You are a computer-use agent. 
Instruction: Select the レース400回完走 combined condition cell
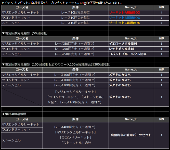(75, 135)
